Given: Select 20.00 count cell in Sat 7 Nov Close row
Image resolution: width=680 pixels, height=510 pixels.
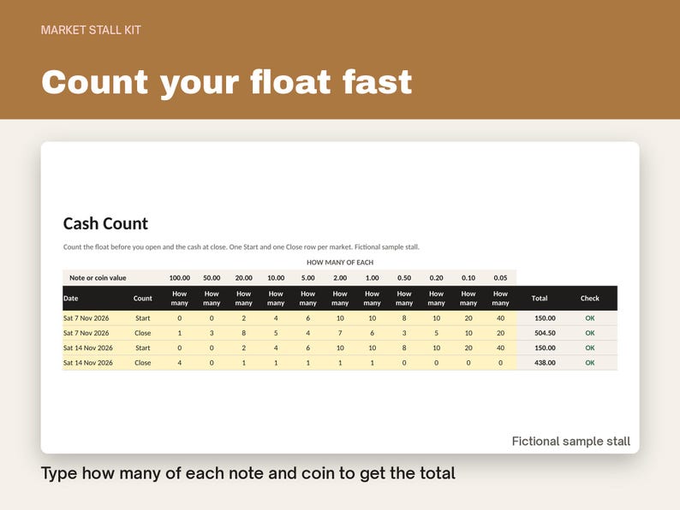Looking at the screenshot, I should pyautogui.click(x=244, y=333).
